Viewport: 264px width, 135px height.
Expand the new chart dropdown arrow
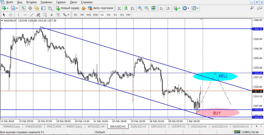(x=8, y=8)
